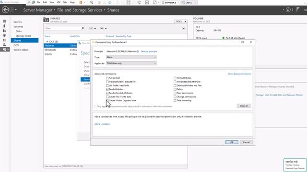Click the Shares tile folder icon
Screen dimensions: 307x172
coord(46,20)
